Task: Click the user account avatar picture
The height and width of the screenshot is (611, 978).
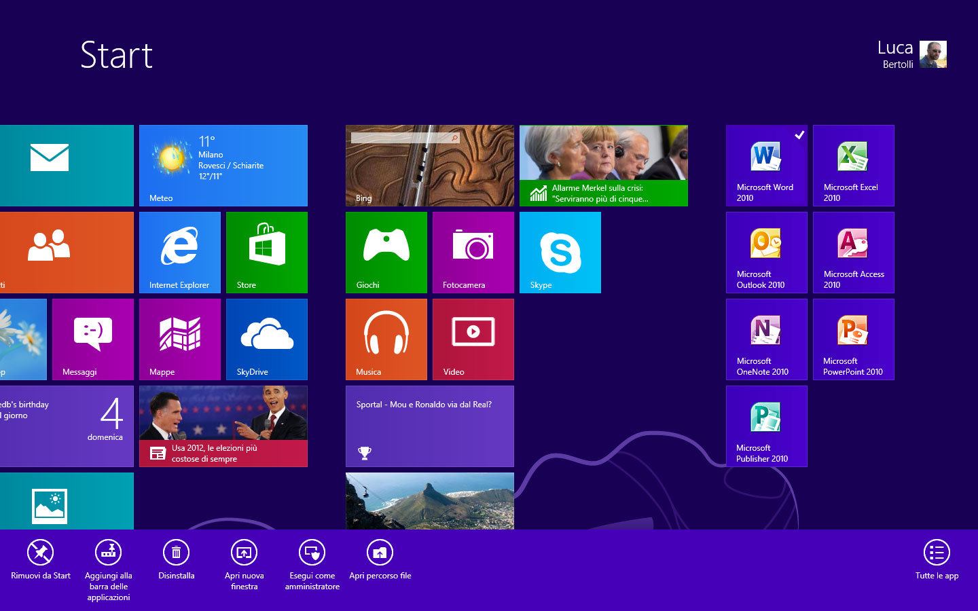Action: pos(933,54)
